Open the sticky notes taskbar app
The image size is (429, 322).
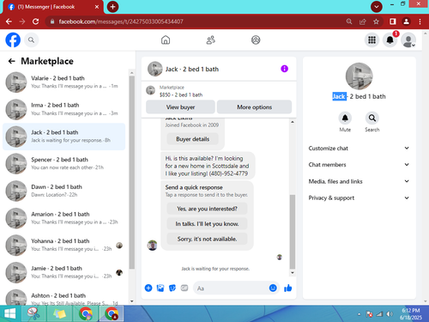tap(59, 313)
